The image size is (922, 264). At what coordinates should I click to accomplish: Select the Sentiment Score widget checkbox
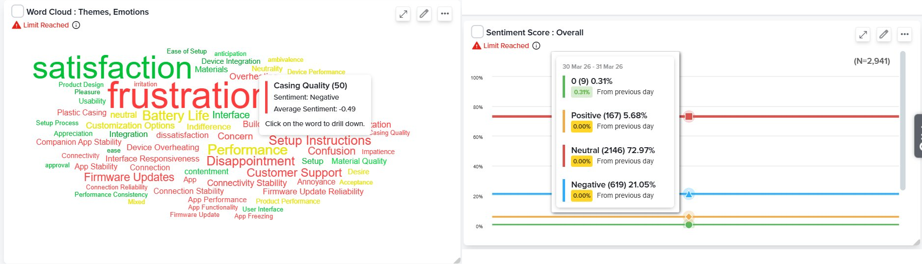(477, 32)
